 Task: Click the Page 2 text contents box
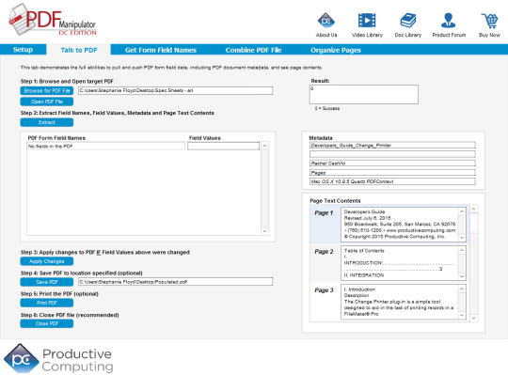(400, 263)
